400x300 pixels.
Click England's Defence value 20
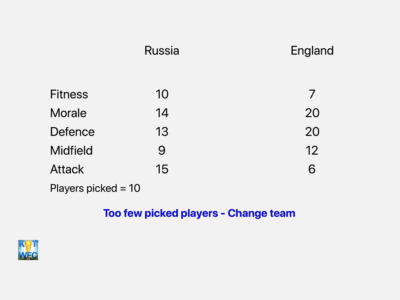coord(312,132)
